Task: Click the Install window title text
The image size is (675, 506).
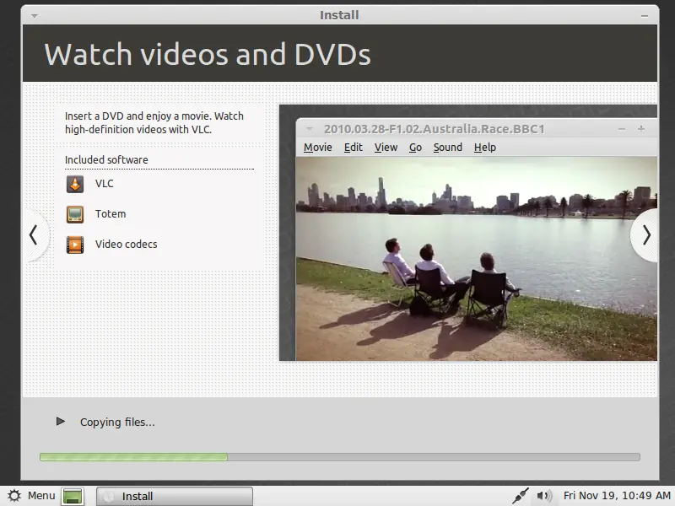Action: point(339,15)
